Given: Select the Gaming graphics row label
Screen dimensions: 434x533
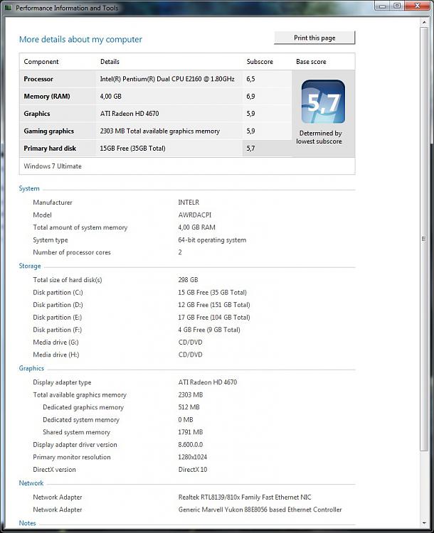Looking at the screenshot, I should pyautogui.click(x=48, y=131).
